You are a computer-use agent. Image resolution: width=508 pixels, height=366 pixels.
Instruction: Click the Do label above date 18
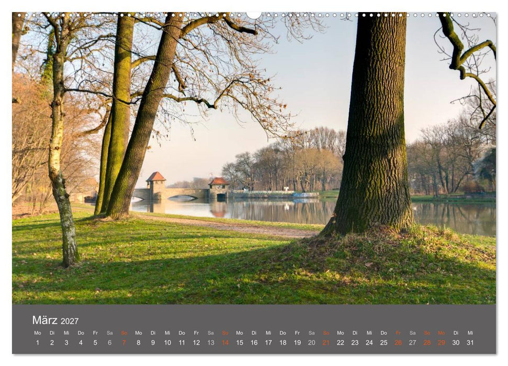pos(283,333)
